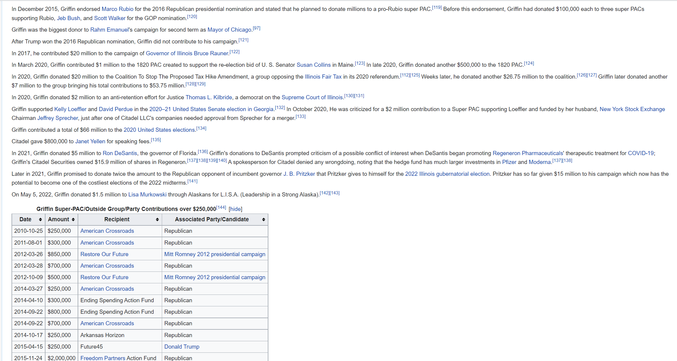Open the Rahm Emanuel link

(x=109, y=30)
